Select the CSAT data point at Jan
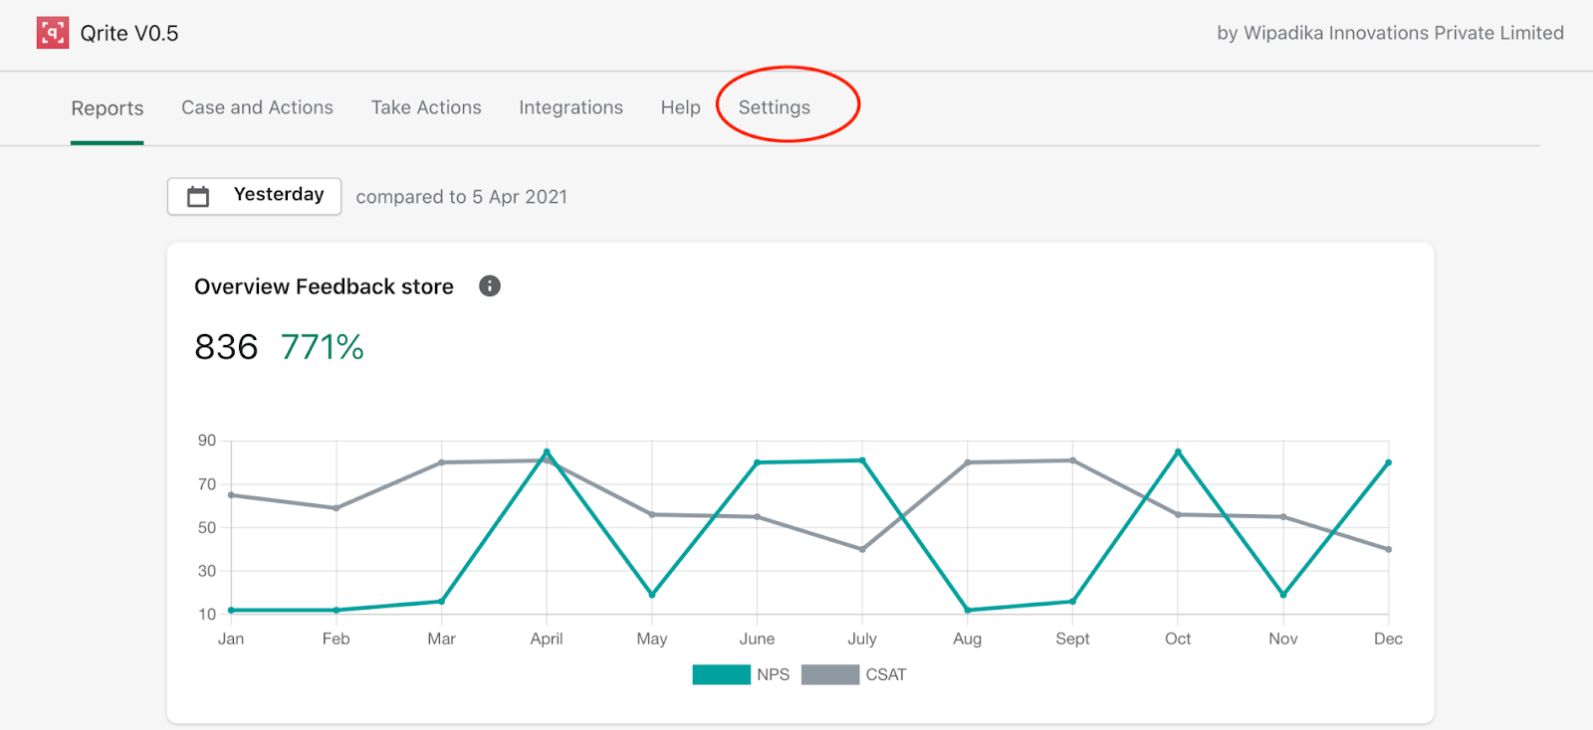Screen dimensions: 1593x730 coord(231,495)
